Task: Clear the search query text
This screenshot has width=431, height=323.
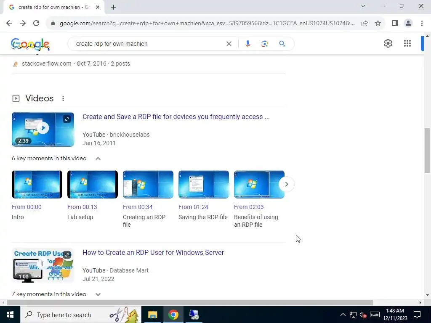Action: [x=229, y=44]
